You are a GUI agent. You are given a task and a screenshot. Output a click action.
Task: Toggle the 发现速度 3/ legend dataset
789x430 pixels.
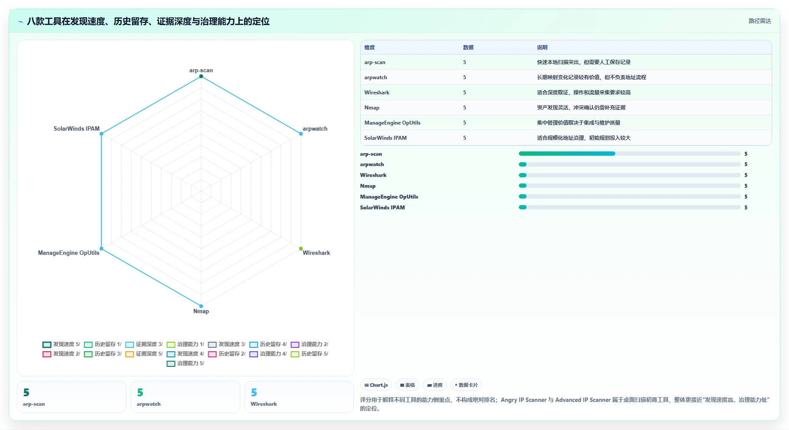(226, 344)
